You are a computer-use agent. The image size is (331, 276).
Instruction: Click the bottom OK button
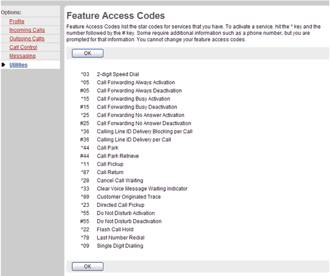(x=87, y=266)
